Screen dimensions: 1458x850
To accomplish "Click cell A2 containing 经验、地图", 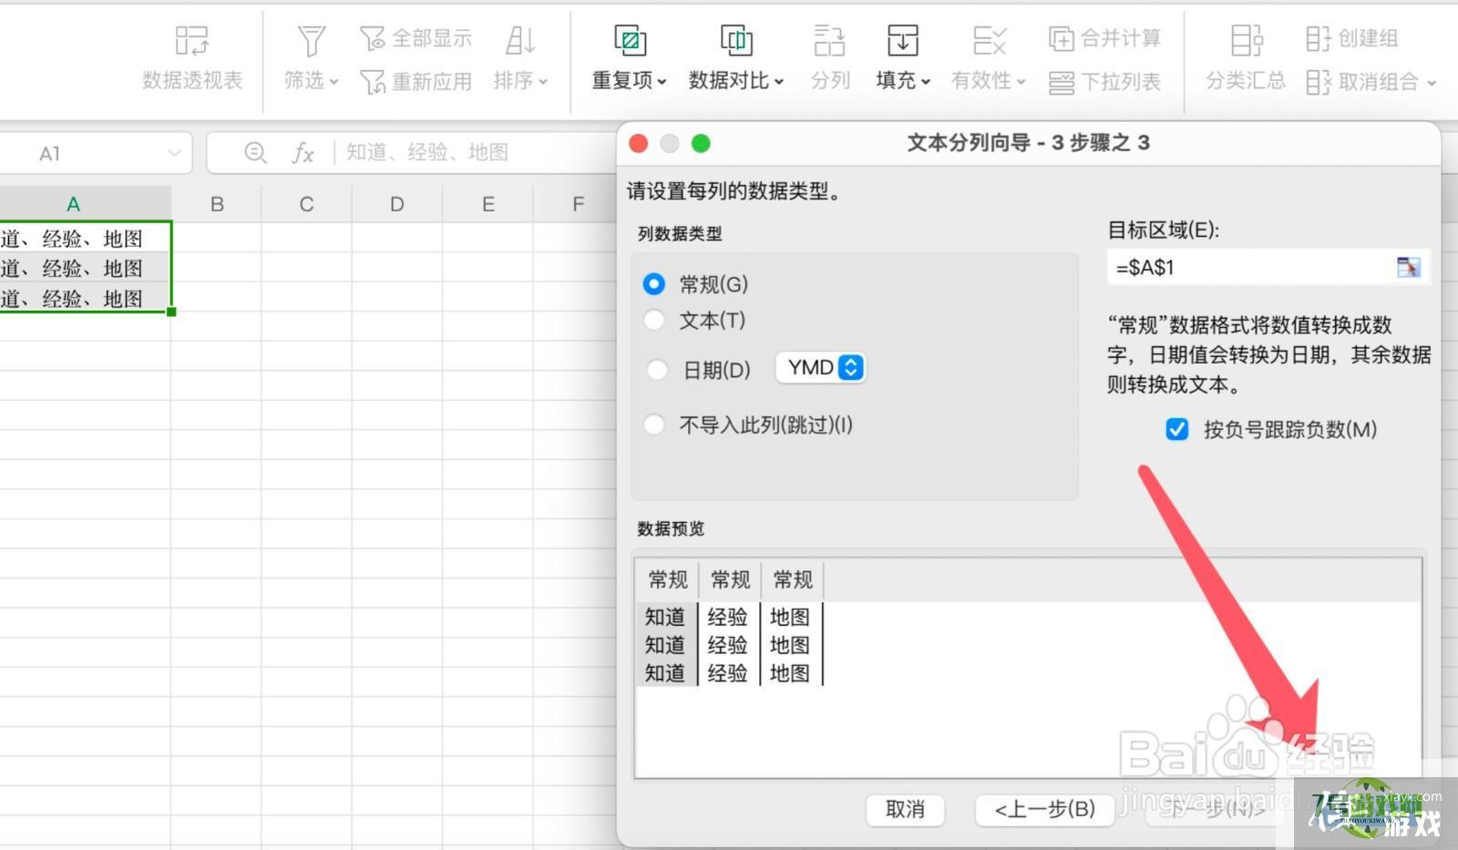I will 85,269.
